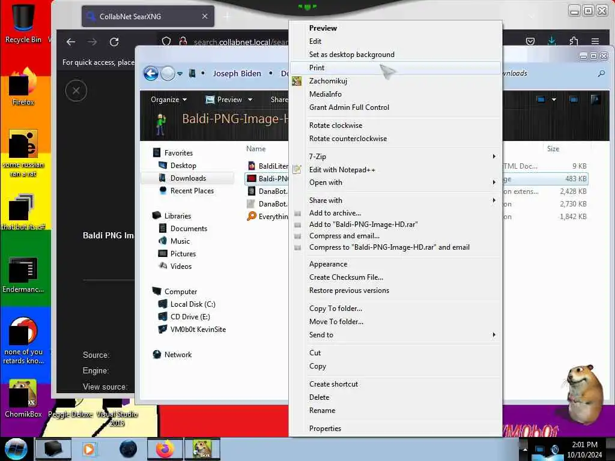
Task: Reload the page in Firefox
Action: pos(114,41)
